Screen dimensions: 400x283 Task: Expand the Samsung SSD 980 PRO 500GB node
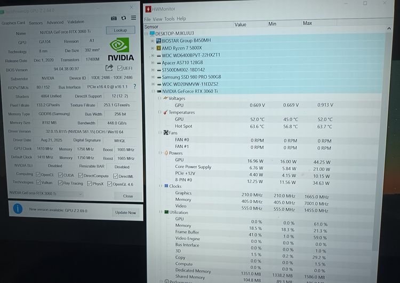point(153,77)
